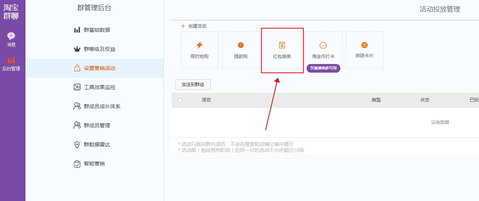This screenshot has width=479, height=201.
Task: Click the clock icon for 提前购
Action: click(x=241, y=45)
